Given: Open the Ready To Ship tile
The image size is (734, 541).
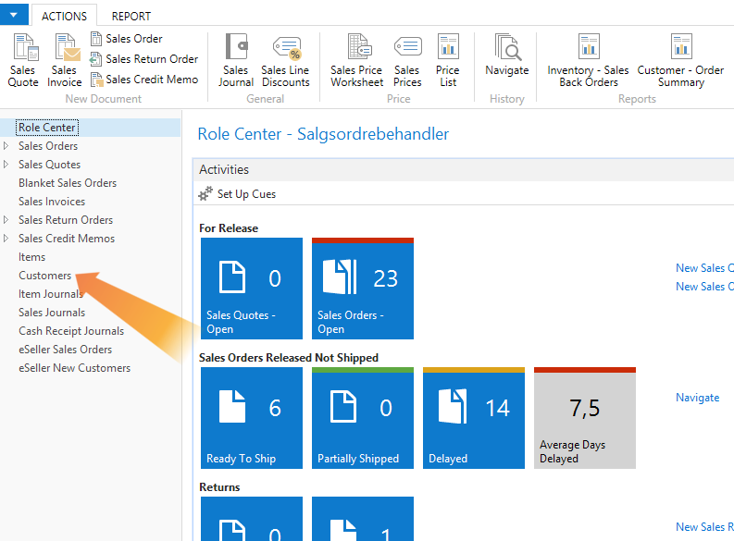Looking at the screenshot, I should (x=252, y=418).
